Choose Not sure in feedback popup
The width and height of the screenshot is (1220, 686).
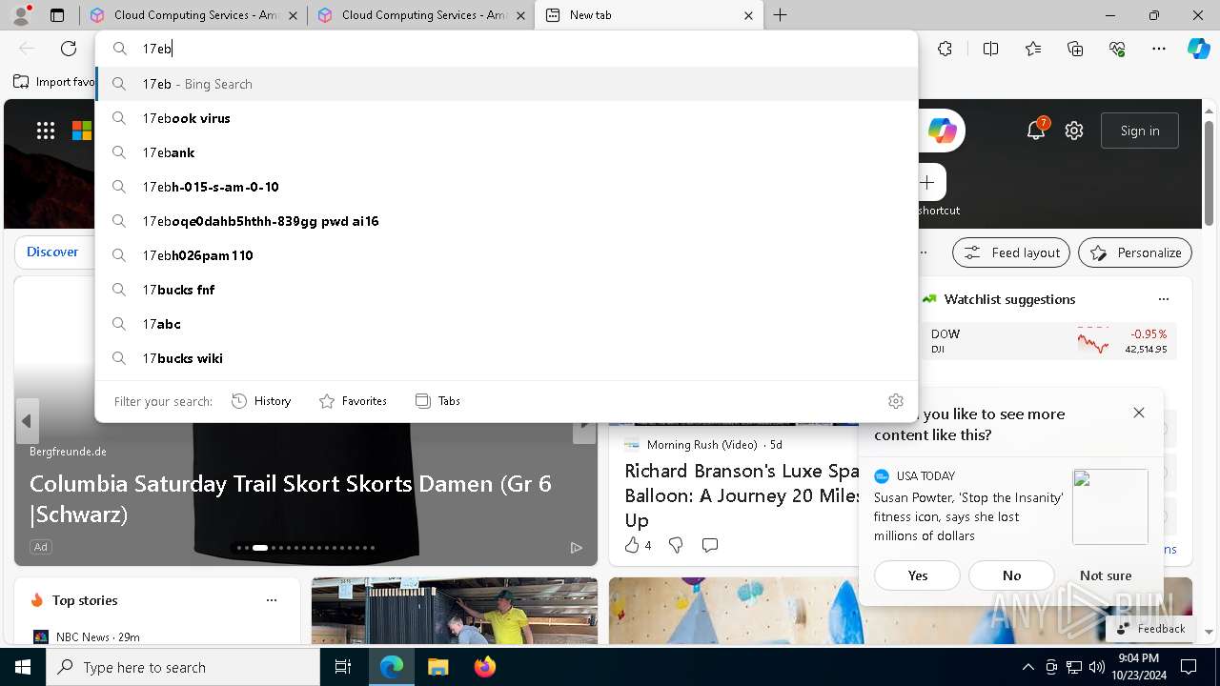point(1106,575)
